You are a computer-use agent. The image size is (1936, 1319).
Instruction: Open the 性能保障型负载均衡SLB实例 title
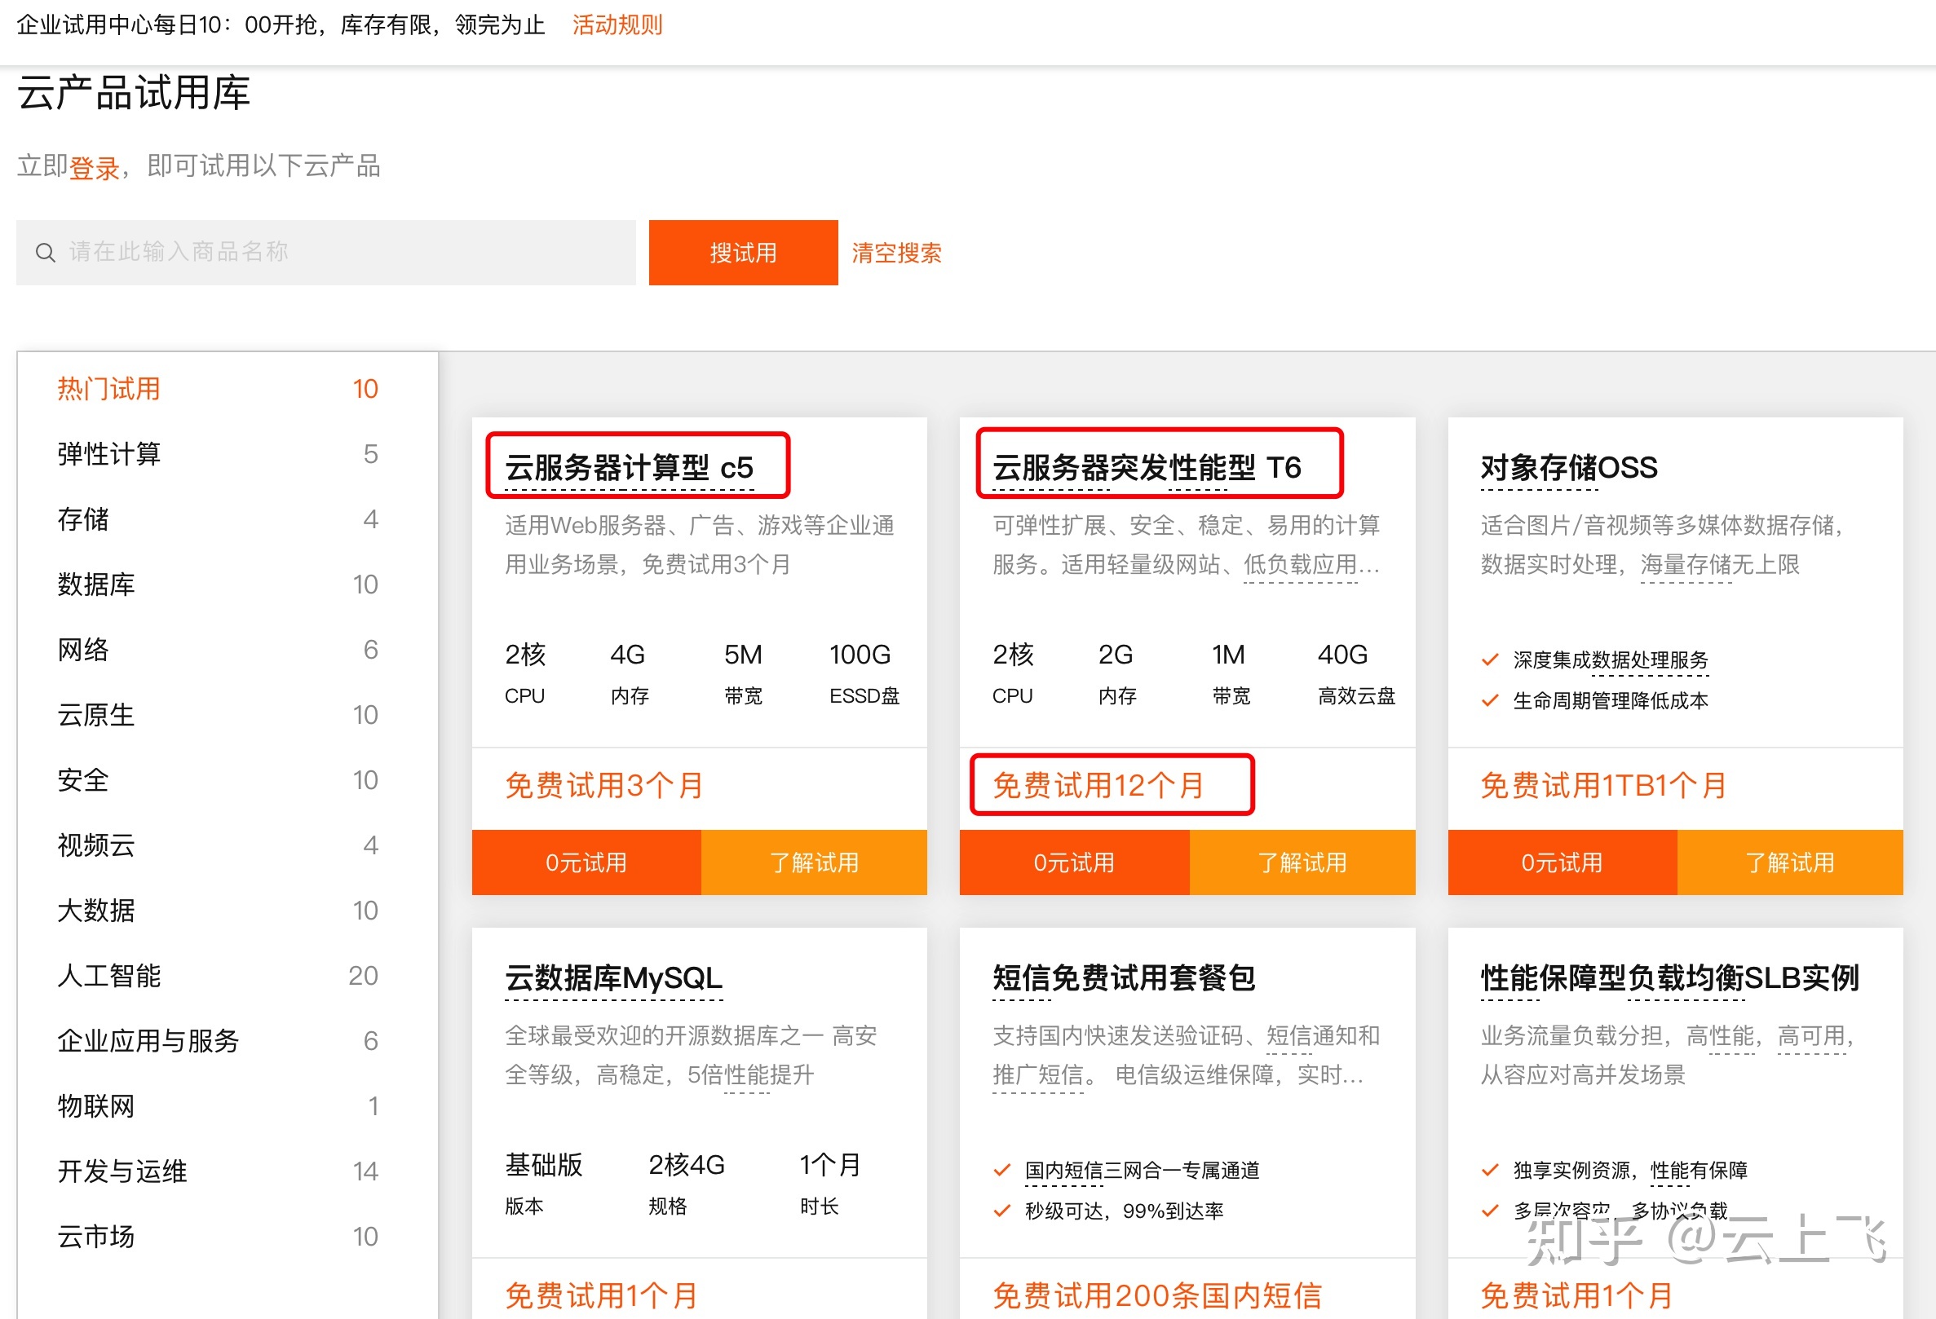[x=1669, y=977]
